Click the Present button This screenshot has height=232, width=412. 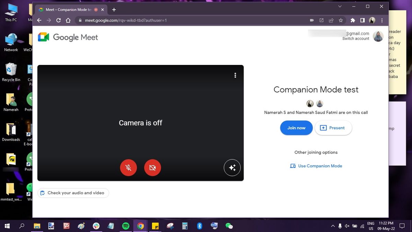click(333, 128)
